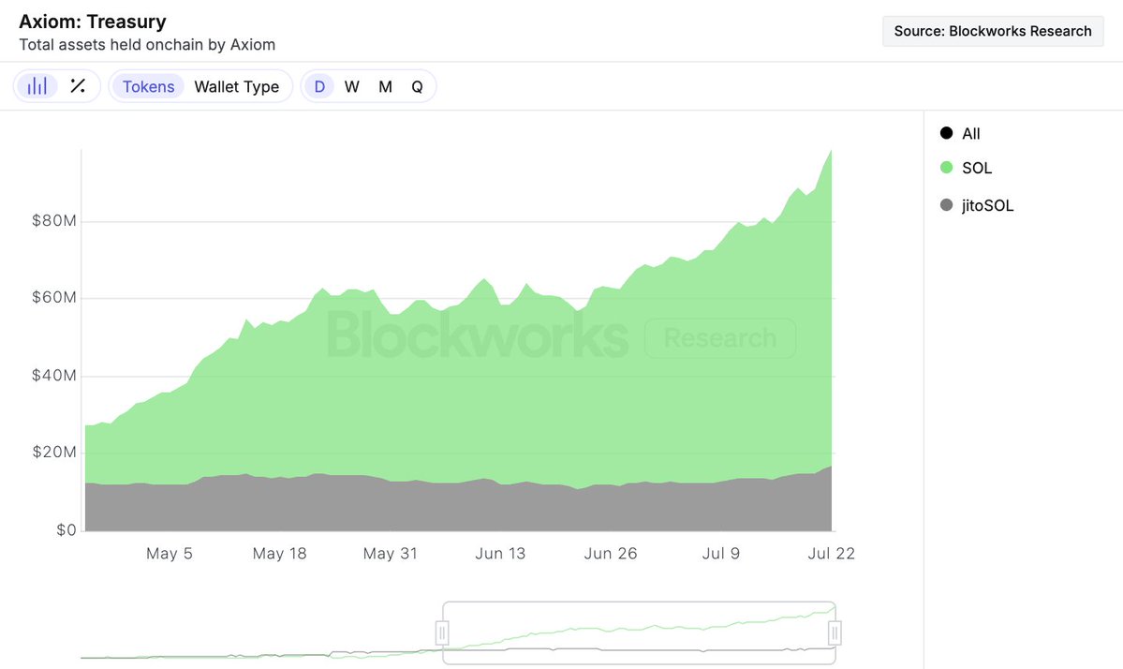This screenshot has width=1123, height=669.
Task: Click the mini overview chart selection window
Action: pos(639,633)
